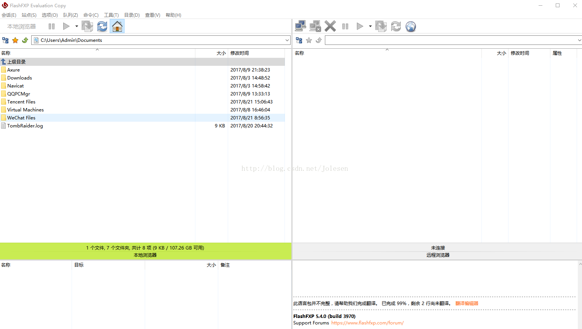The height and width of the screenshot is (329, 582).
Task: Open dropdown arrow next to local play button
Action: click(x=77, y=26)
